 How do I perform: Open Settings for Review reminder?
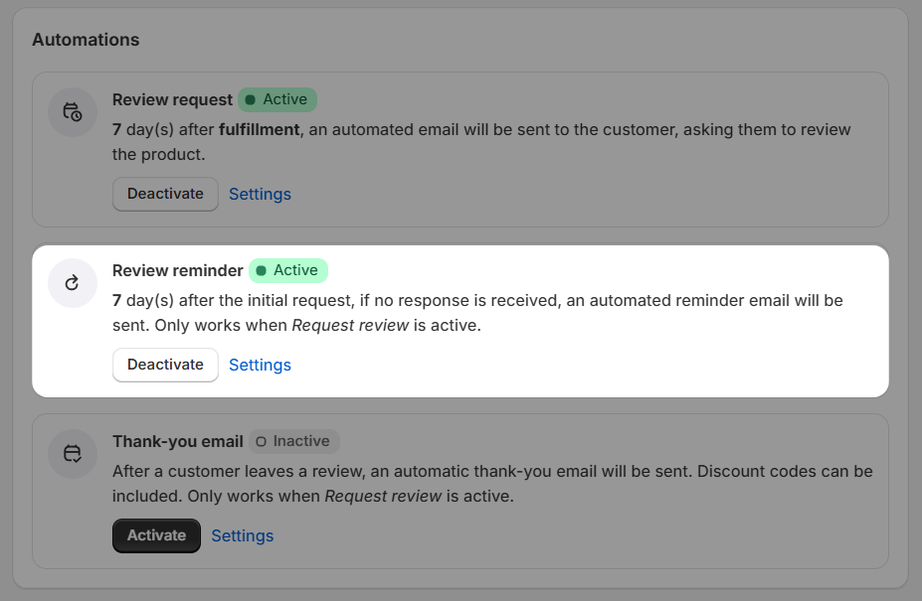260,366
